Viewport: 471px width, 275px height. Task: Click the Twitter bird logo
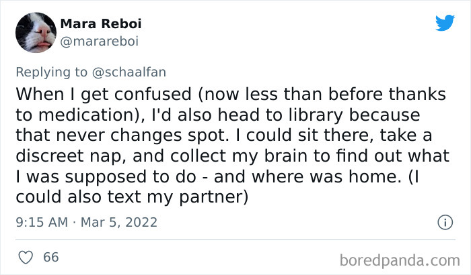click(445, 23)
